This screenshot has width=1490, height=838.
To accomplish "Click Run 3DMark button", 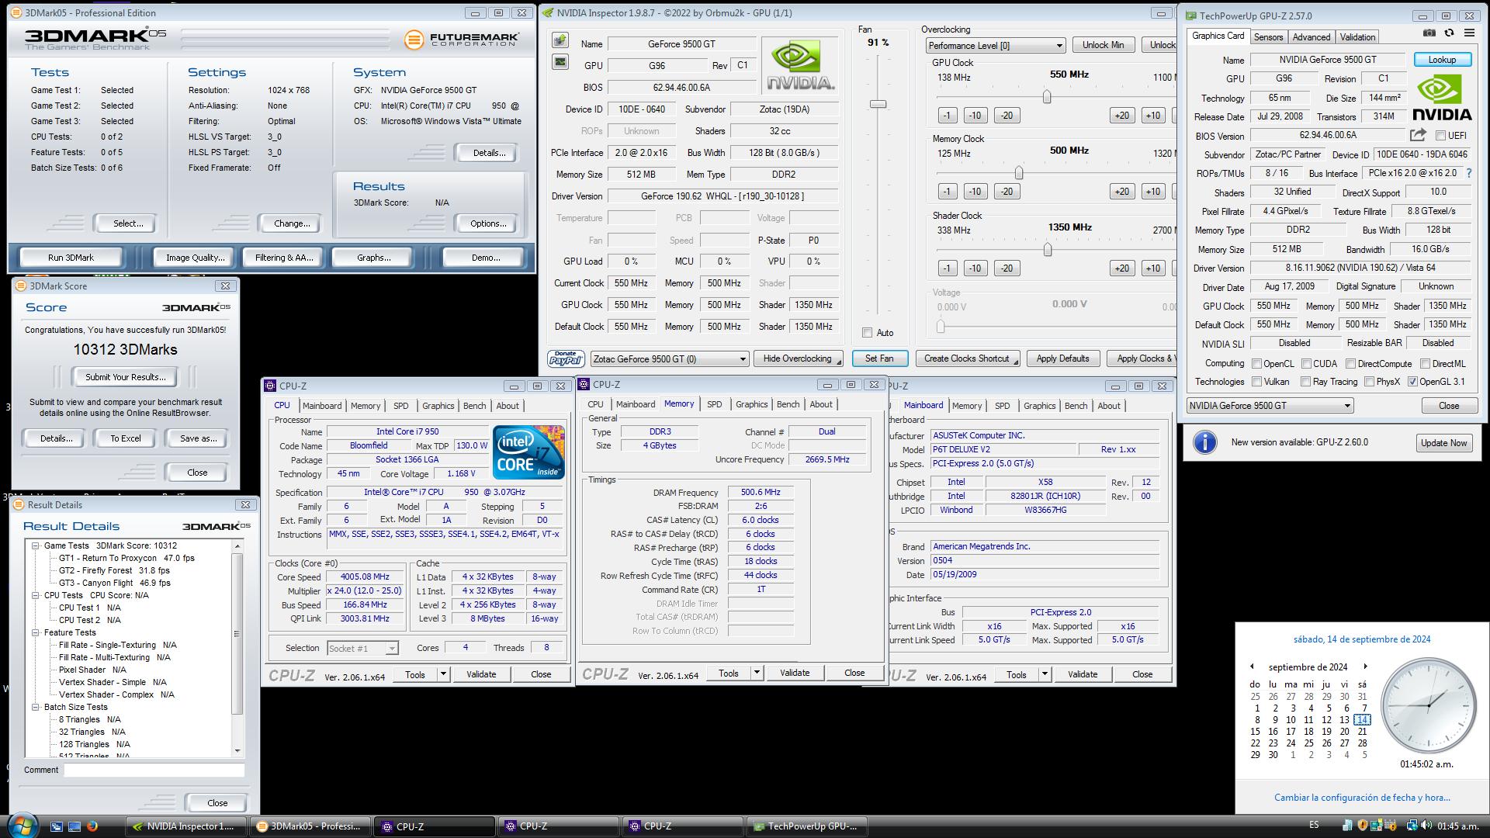I will (x=71, y=258).
